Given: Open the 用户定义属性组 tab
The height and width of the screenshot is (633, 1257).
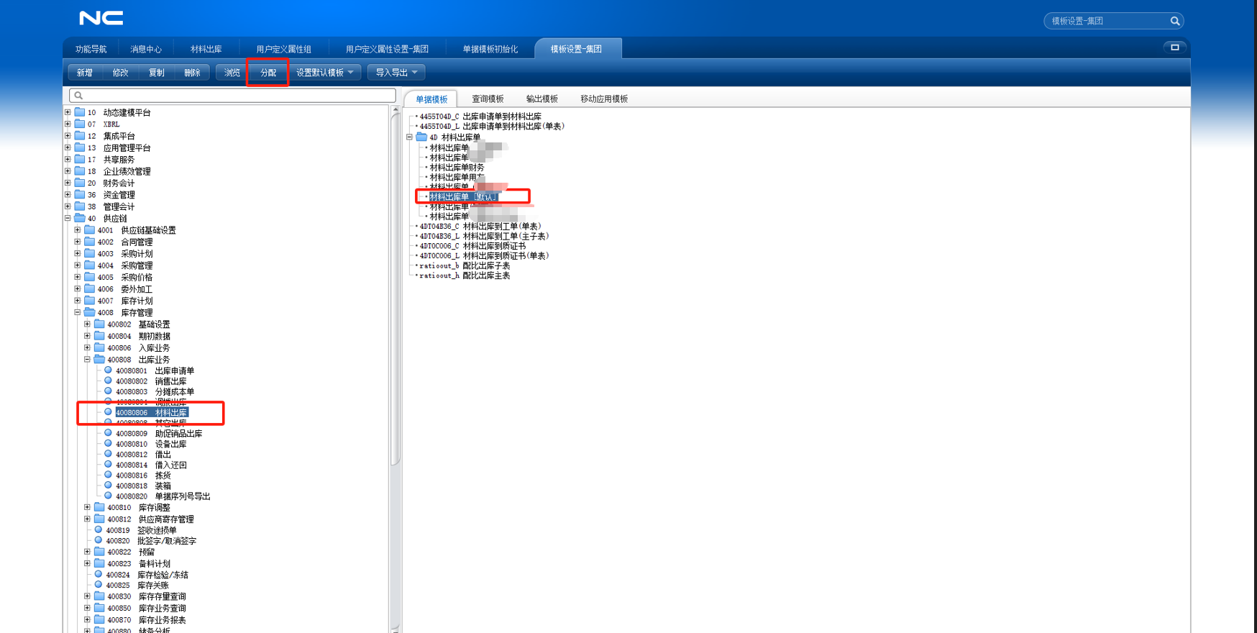Looking at the screenshot, I should (x=284, y=49).
